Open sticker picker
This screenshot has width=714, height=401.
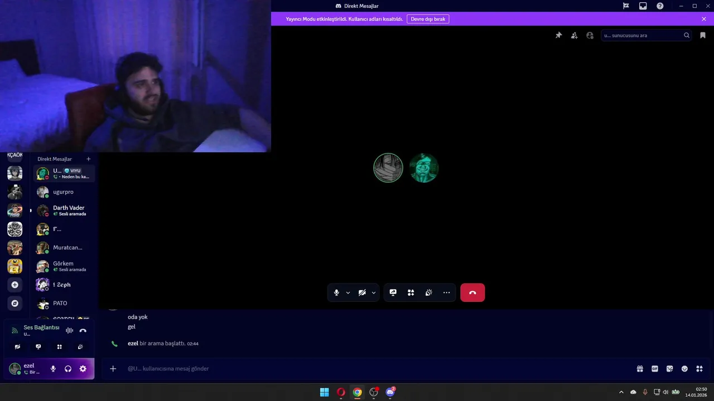point(670,369)
